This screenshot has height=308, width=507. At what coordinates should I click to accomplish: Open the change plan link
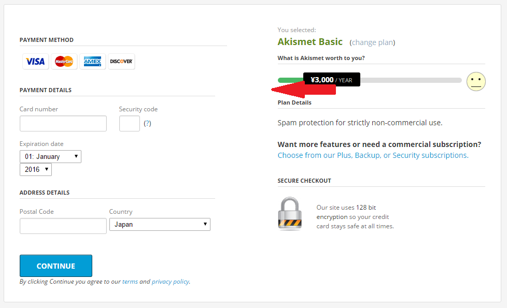pyautogui.click(x=372, y=42)
